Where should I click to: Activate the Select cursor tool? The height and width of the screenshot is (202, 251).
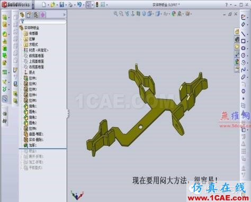[x=88, y=5]
